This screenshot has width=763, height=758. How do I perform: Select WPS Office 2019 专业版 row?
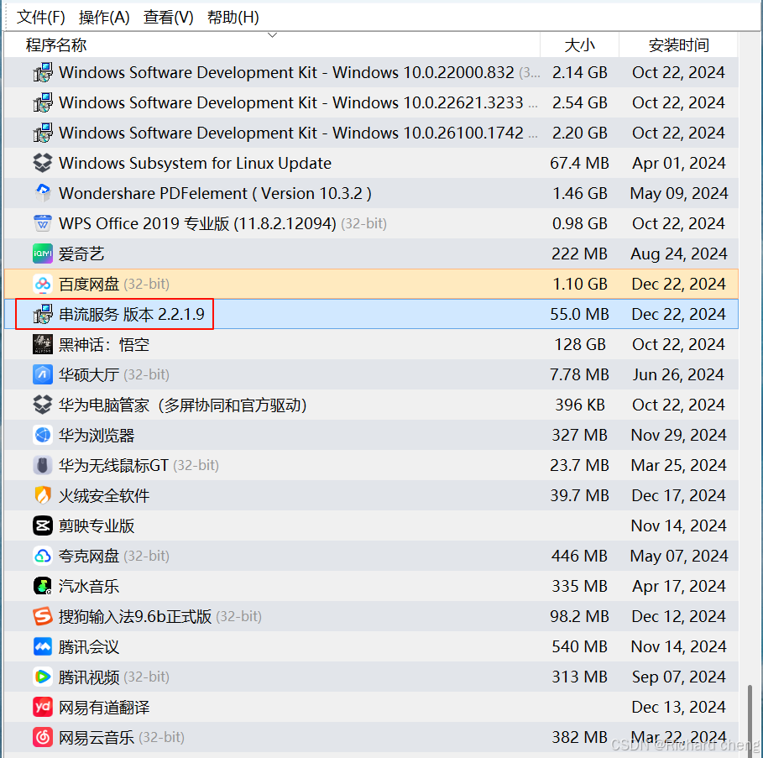pyautogui.click(x=371, y=223)
